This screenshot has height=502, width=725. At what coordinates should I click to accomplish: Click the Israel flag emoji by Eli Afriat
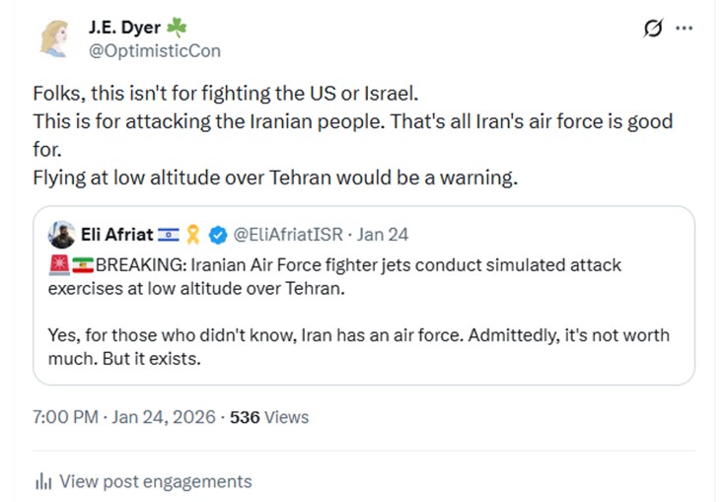(170, 235)
